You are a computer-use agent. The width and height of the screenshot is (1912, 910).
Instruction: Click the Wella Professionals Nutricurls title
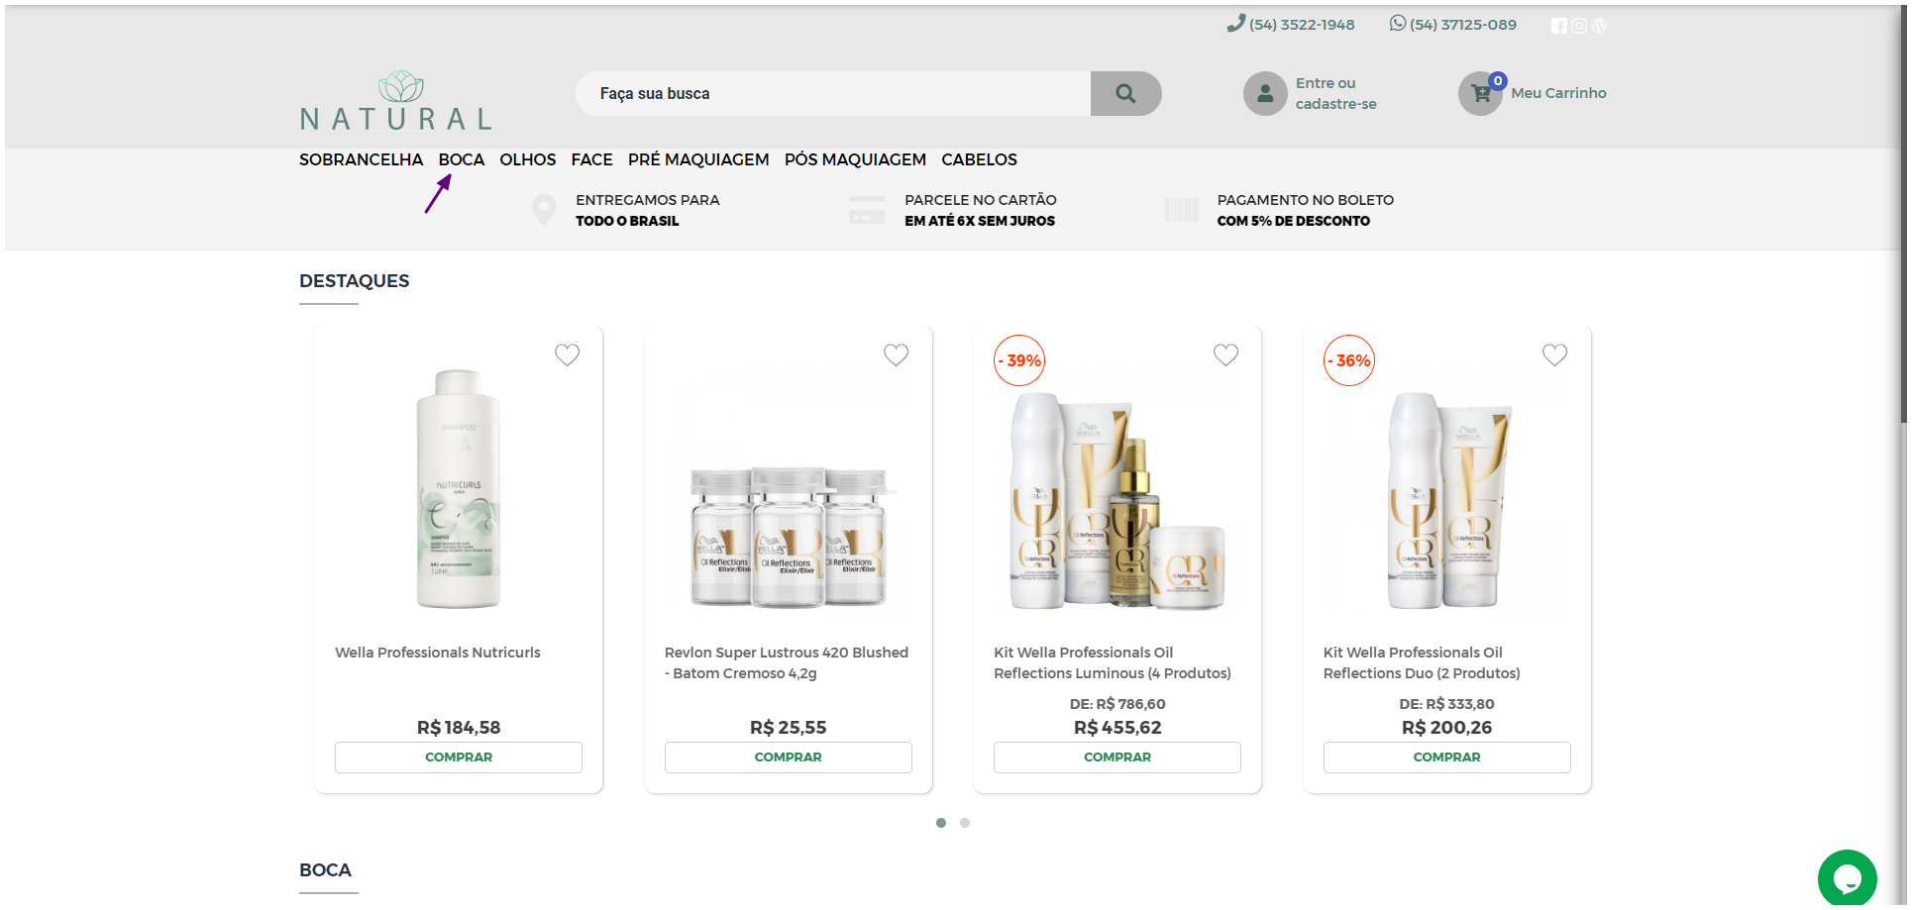[438, 653]
